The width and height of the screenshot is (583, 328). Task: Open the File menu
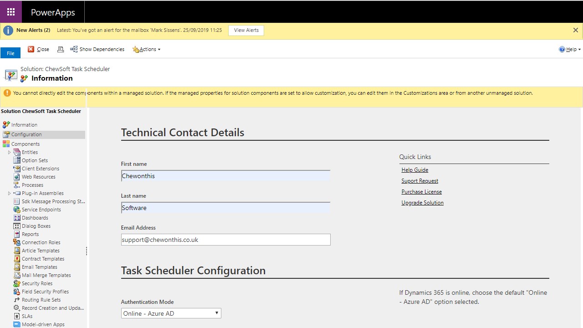click(10, 53)
